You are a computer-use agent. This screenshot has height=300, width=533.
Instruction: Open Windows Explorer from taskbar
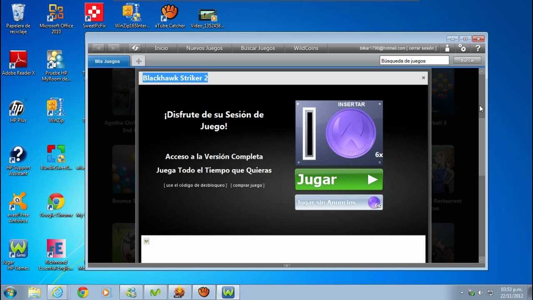point(35,292)
